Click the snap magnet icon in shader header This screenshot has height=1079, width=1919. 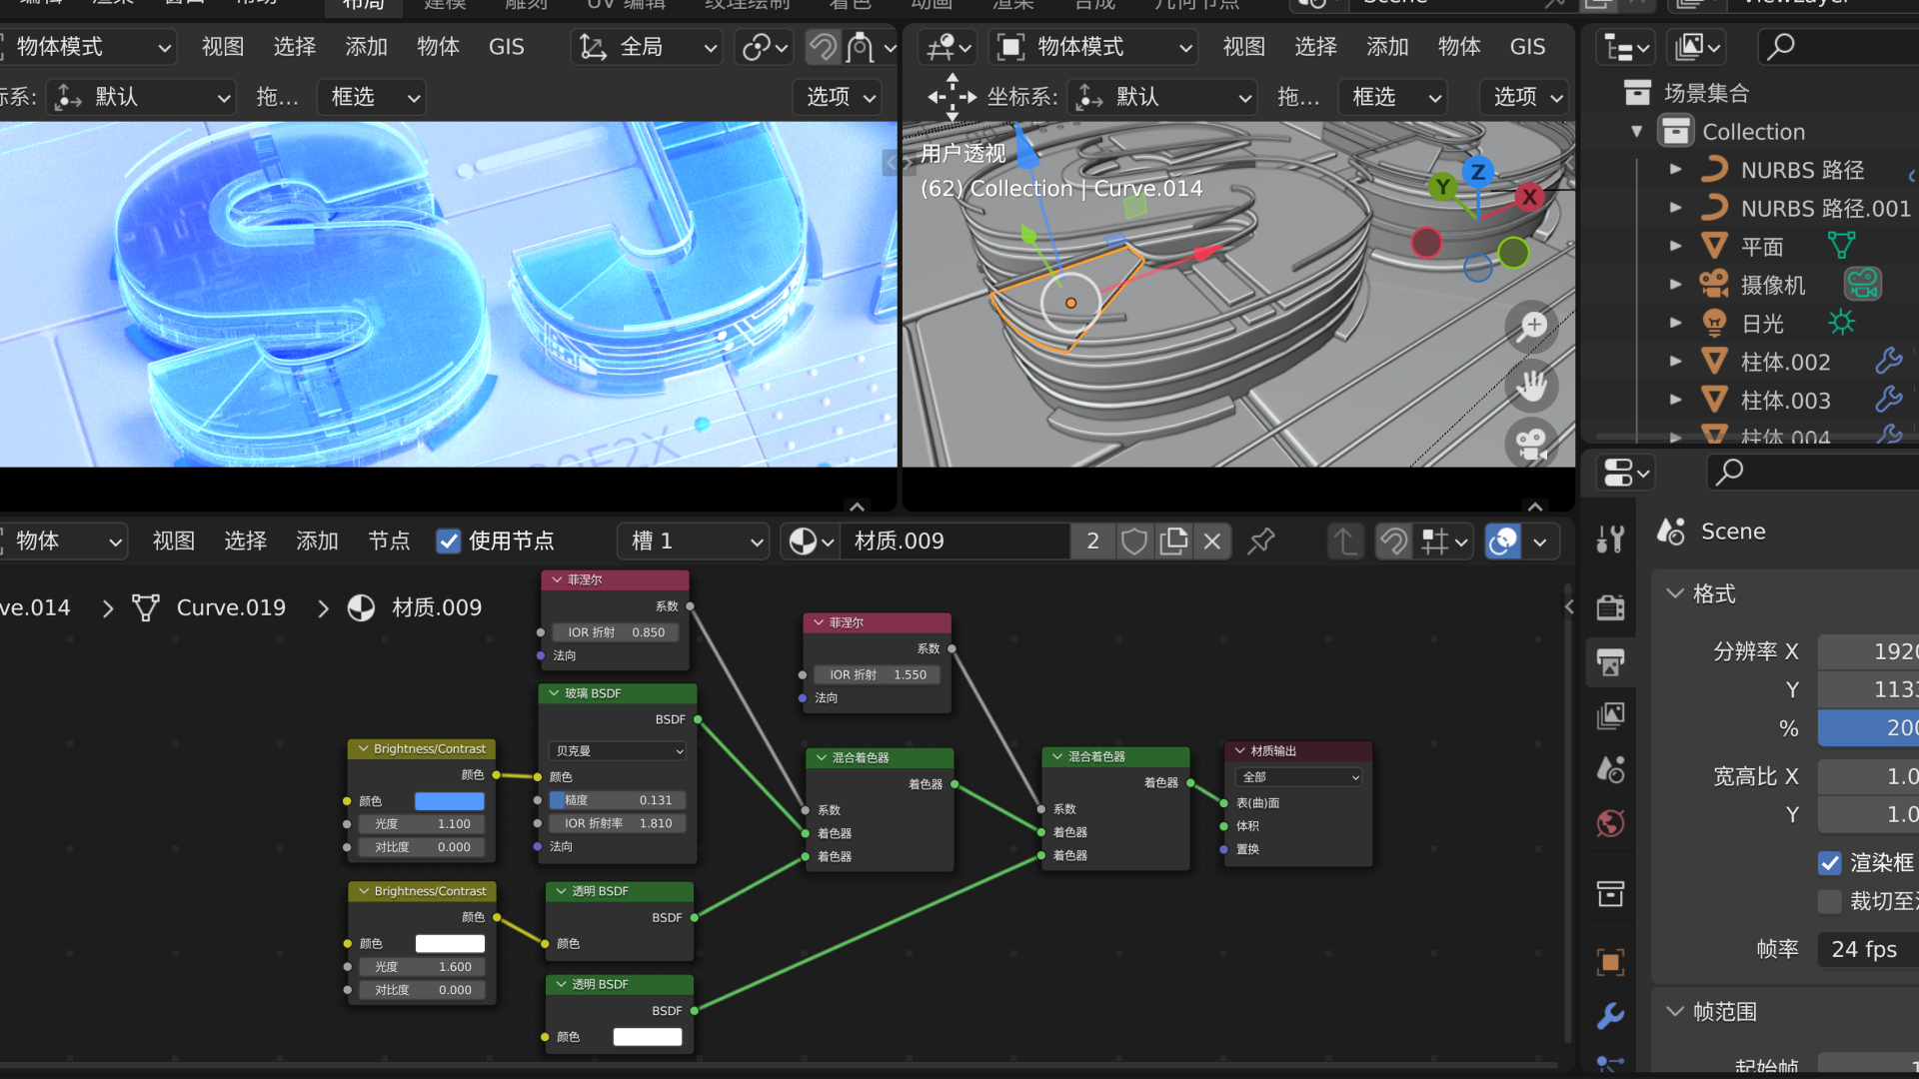(1394, 540)
